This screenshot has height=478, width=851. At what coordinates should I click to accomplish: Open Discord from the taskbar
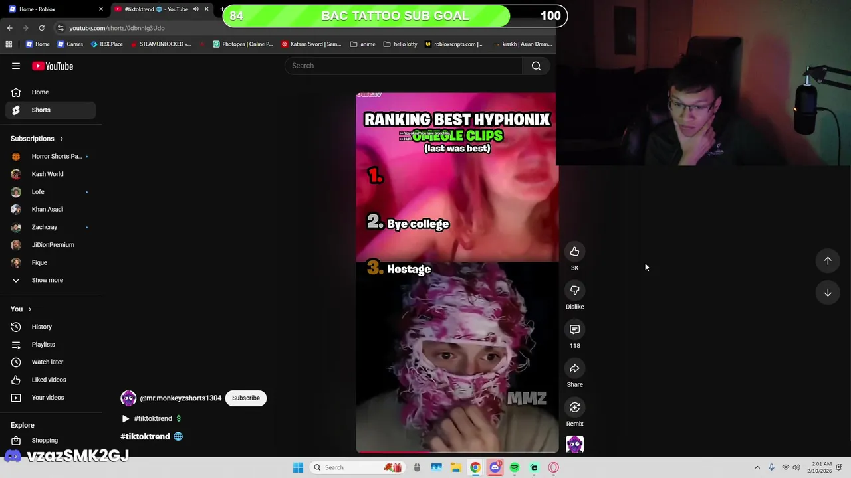click(495, 467)
